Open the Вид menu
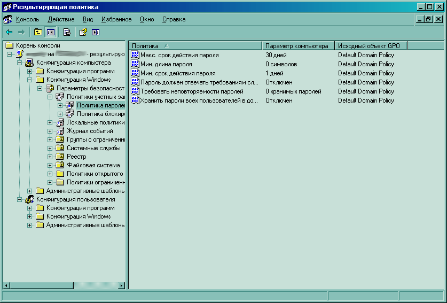This screenshot has height=303, width=447. tap(88, 19)
